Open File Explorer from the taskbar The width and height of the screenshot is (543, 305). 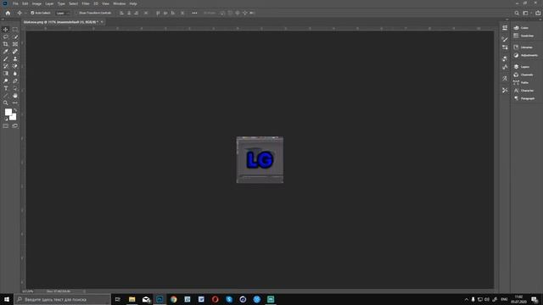pos(132,299)
